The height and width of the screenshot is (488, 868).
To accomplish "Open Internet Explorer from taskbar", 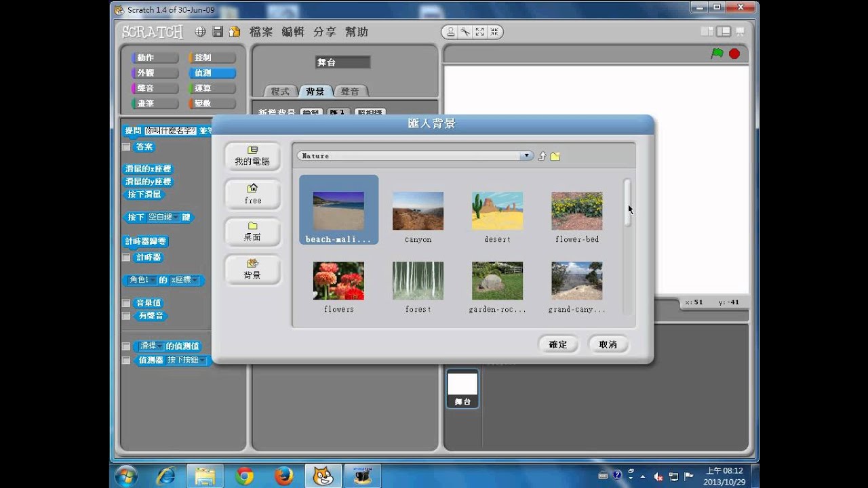I will coord(165,476).
